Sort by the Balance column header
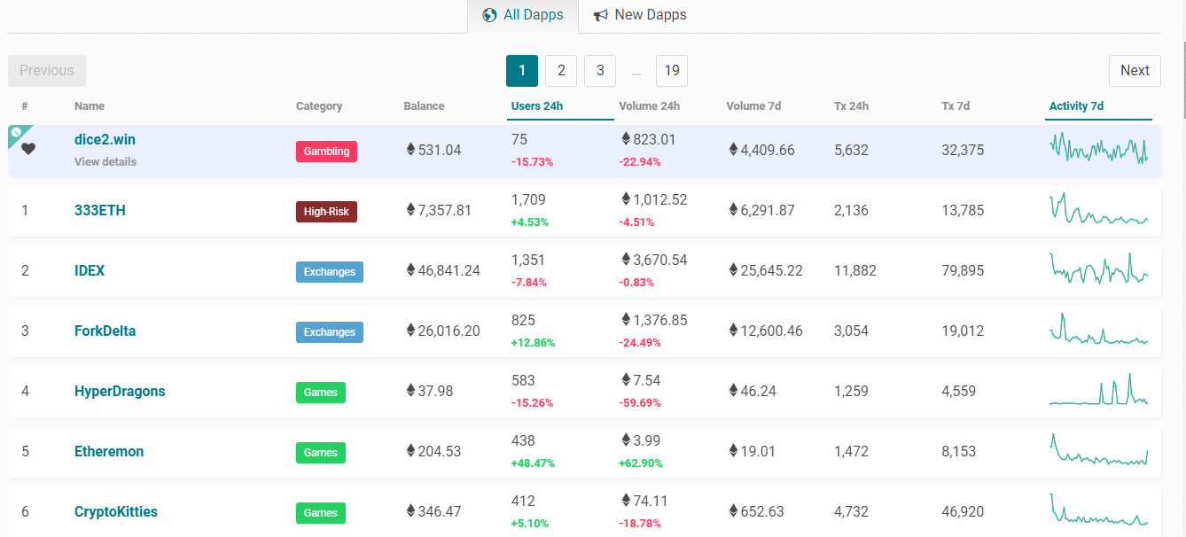Viewport: 1186px width, 537px height. 424,106
